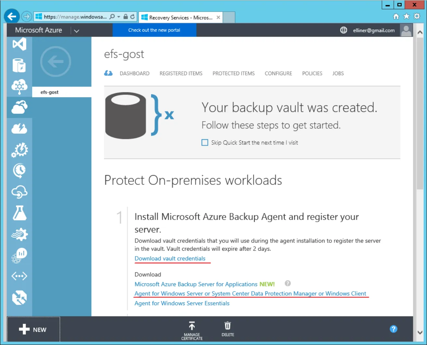Open the browser Favorites star

coord(407,17)
